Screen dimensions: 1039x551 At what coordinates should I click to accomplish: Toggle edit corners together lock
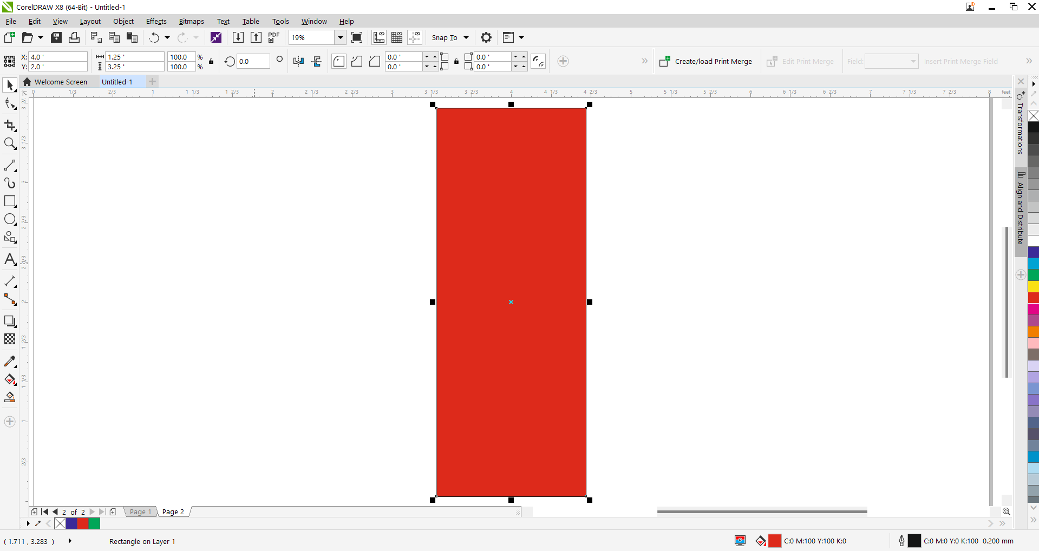tap(456, 61)
